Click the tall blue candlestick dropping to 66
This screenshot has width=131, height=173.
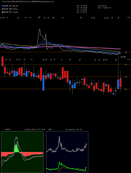click(43, 83)
